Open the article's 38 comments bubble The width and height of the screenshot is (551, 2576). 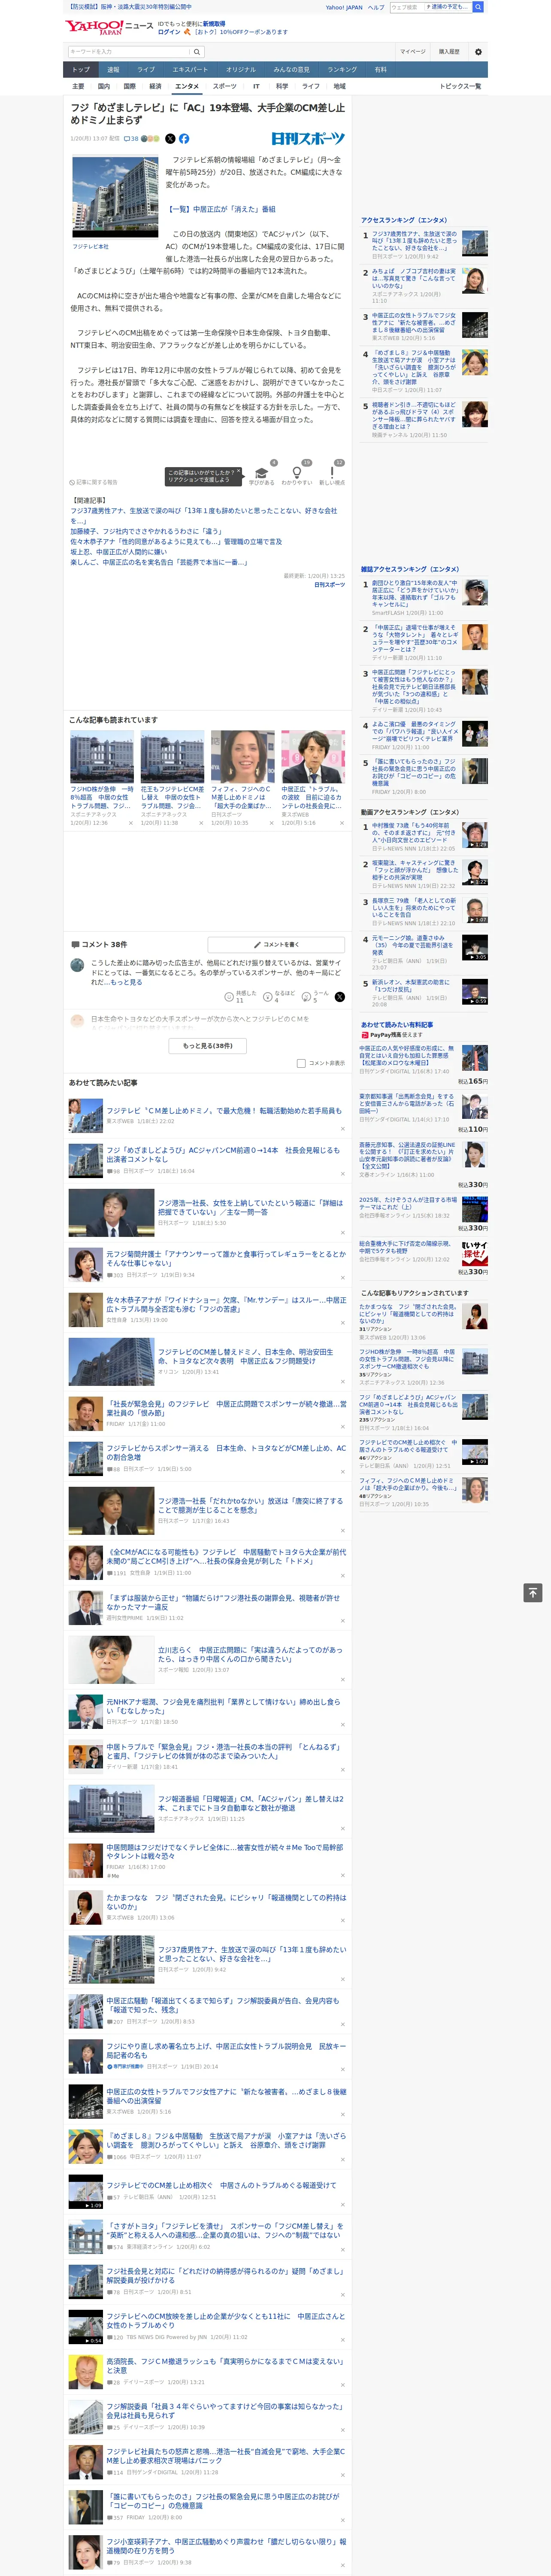point(131,139)
